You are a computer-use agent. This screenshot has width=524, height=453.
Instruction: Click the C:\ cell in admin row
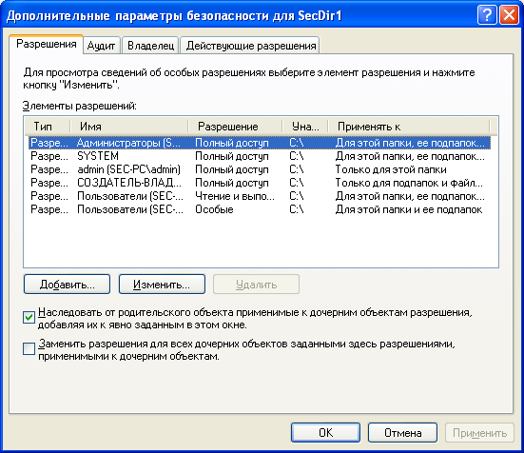pyautogui.click(x=297, y=169)
